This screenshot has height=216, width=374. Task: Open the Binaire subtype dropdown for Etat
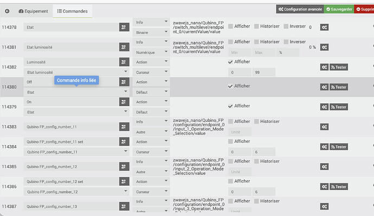[151, 32]
